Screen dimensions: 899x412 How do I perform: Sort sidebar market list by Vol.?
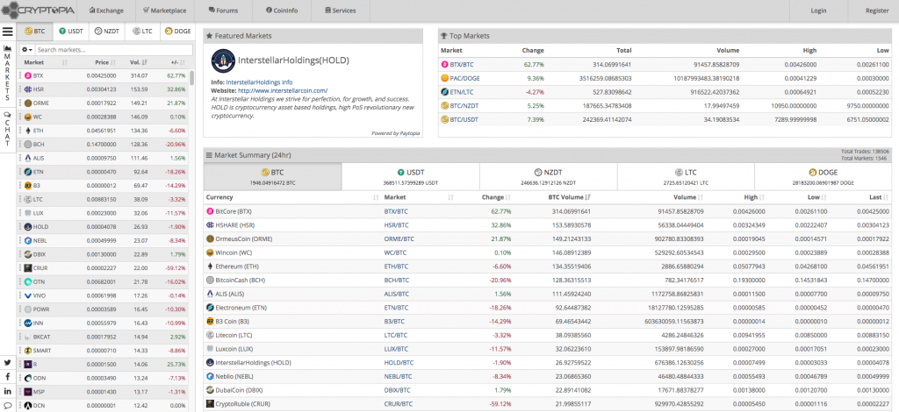pos(134,63)
